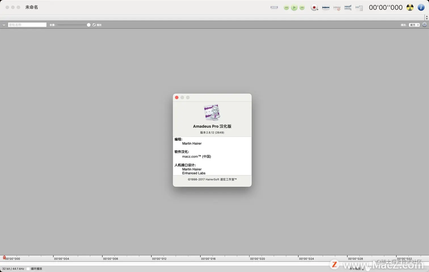Rewind playback with the green rewind button
This screenshot has height=272, width=429.
click(286, 8)
